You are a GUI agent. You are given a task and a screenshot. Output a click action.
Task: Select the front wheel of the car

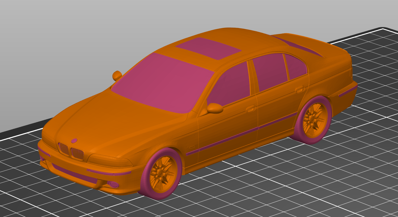[x=161, y=174]
